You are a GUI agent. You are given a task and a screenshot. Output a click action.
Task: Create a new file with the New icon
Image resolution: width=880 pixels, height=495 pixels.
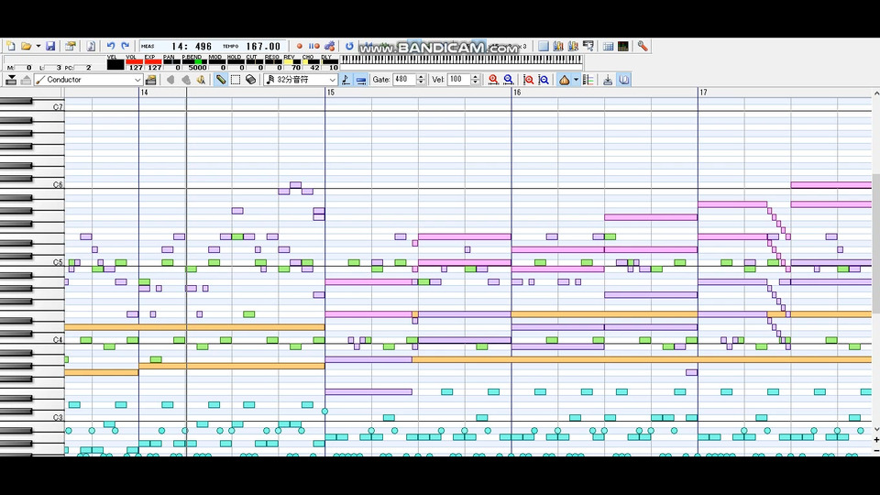[x=11, y=46]
